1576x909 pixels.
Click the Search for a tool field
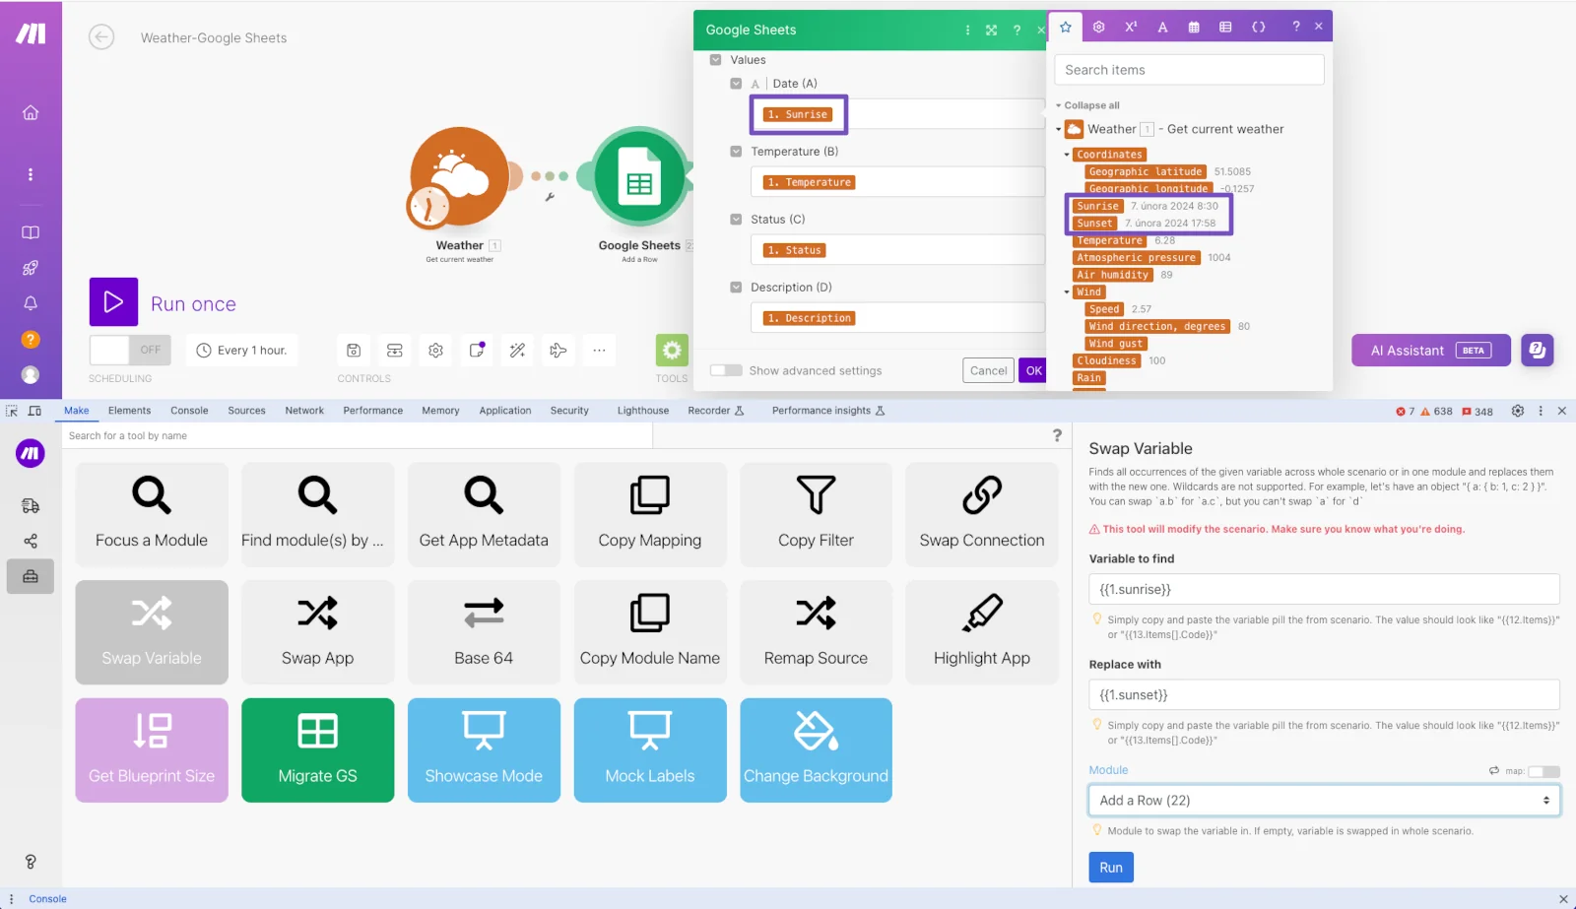(356, 435)
